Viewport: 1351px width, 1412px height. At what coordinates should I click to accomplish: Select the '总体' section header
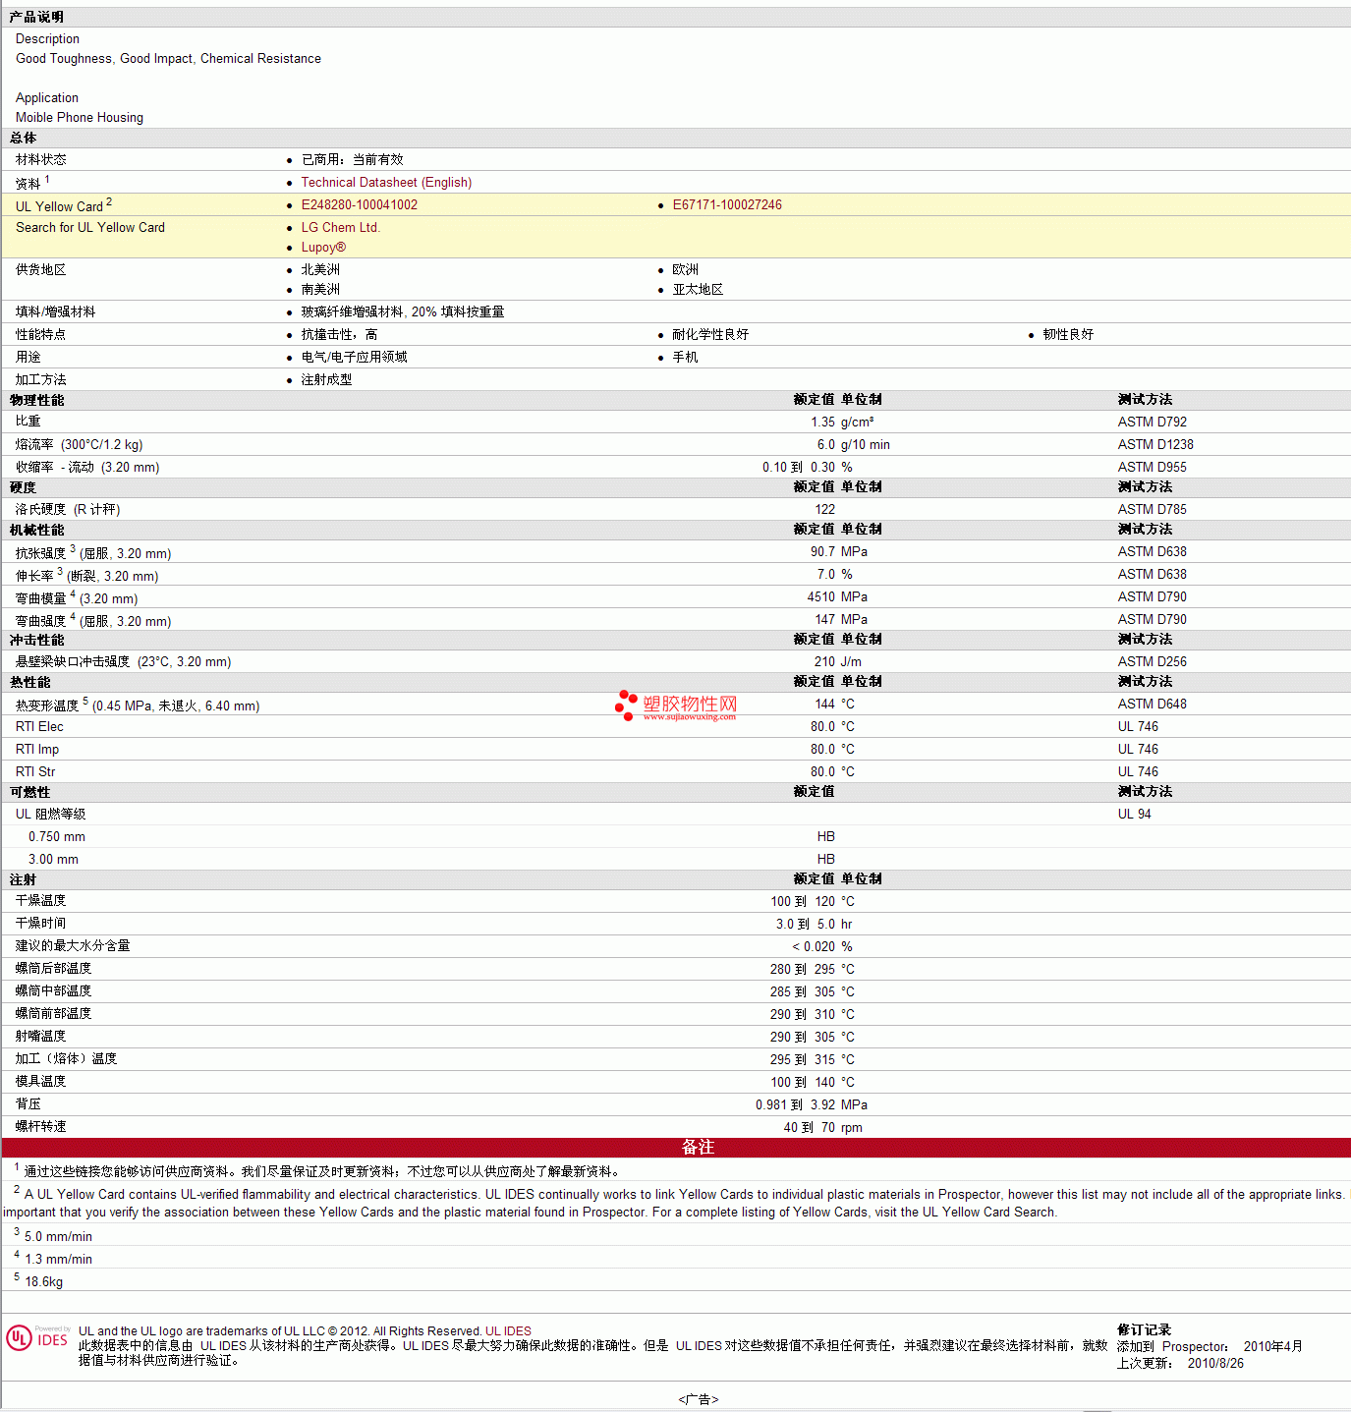[24, 139]
